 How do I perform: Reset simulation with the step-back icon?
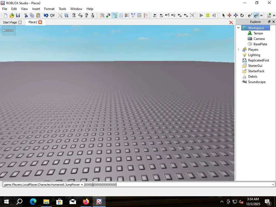coord(214,15)
